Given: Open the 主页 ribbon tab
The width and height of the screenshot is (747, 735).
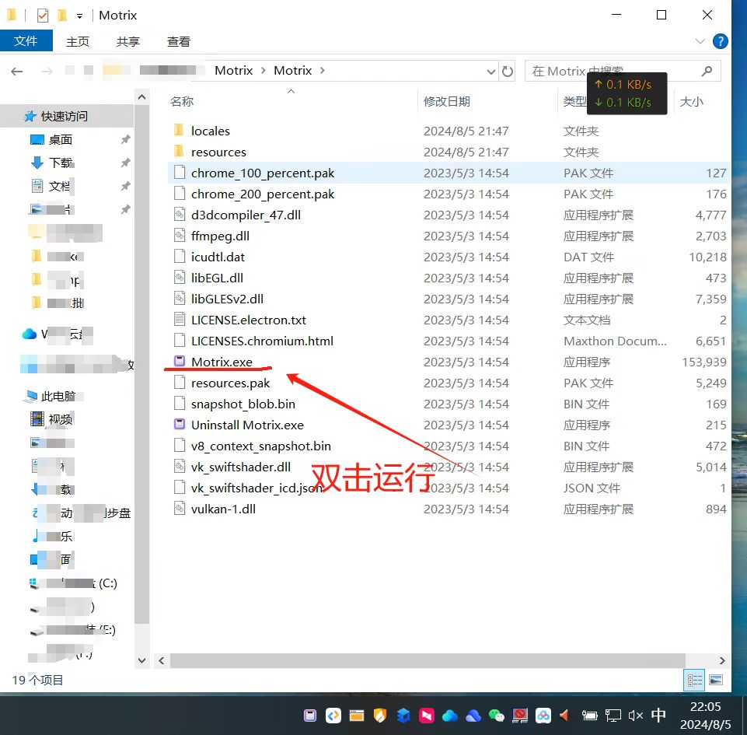Looking at the screenshot, I should tap(77, 41).
